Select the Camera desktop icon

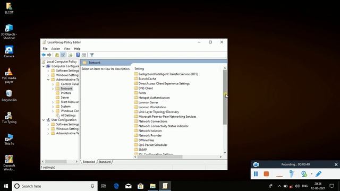tap(9, 52)
